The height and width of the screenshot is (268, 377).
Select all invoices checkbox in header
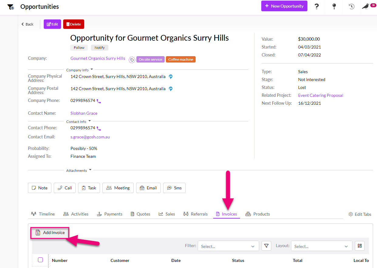point(40,260)
